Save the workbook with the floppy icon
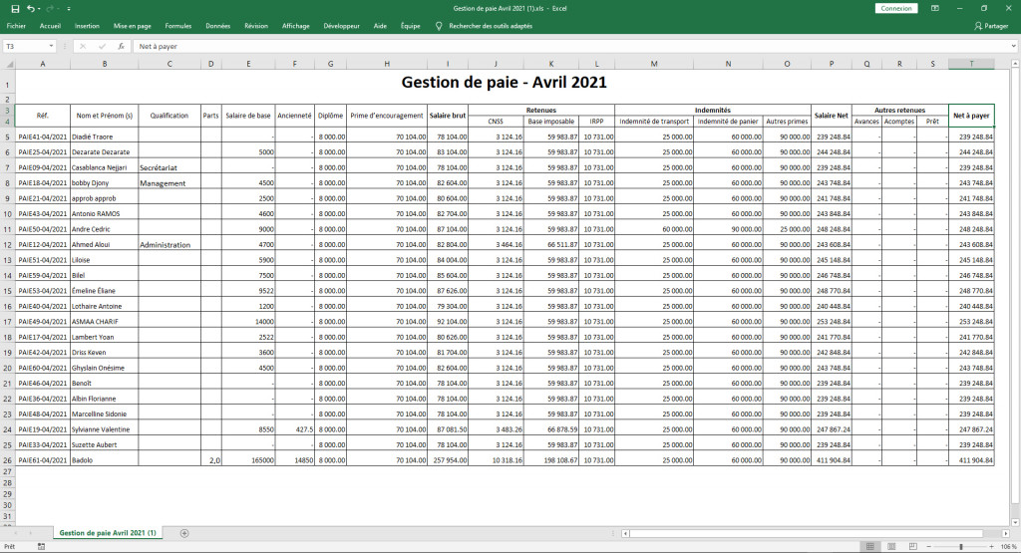 click(15, 8)
